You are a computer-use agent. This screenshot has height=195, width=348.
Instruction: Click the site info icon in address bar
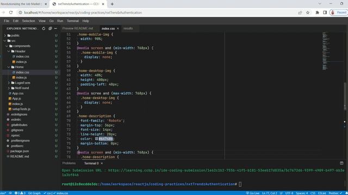[x=20, y=12]
